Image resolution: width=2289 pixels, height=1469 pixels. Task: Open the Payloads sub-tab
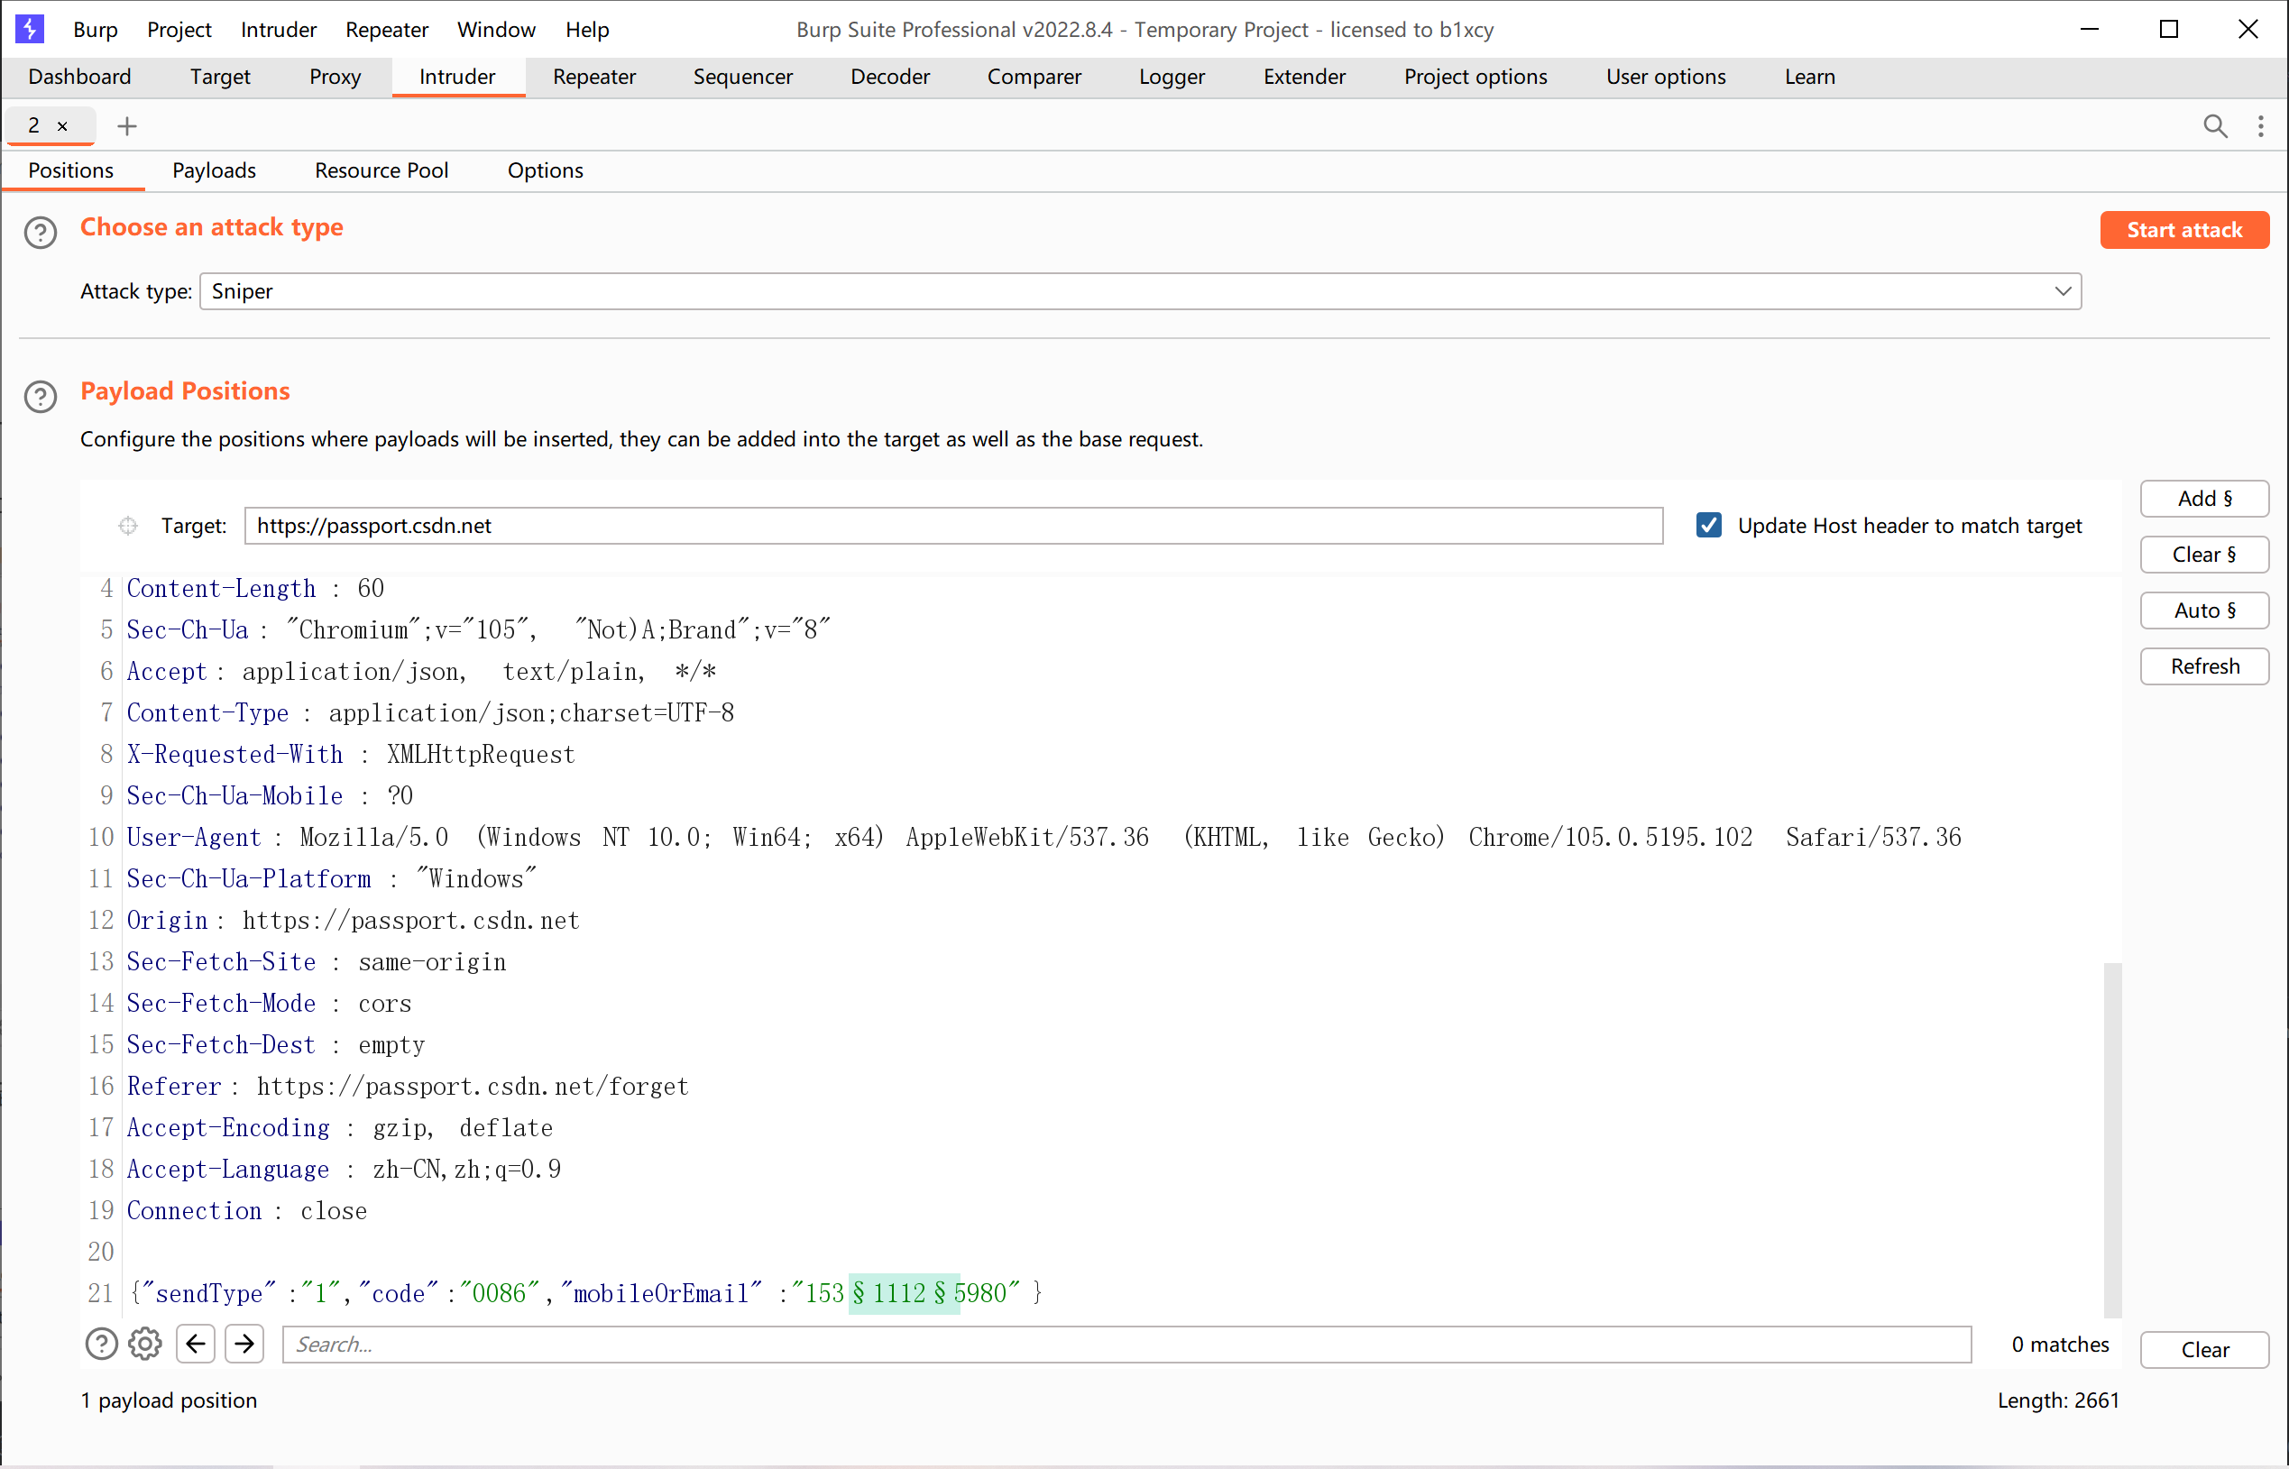point(215,170)
